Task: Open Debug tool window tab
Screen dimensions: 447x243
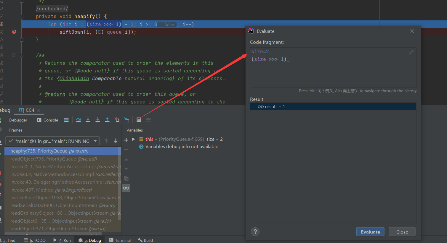Action: [89, 240]
